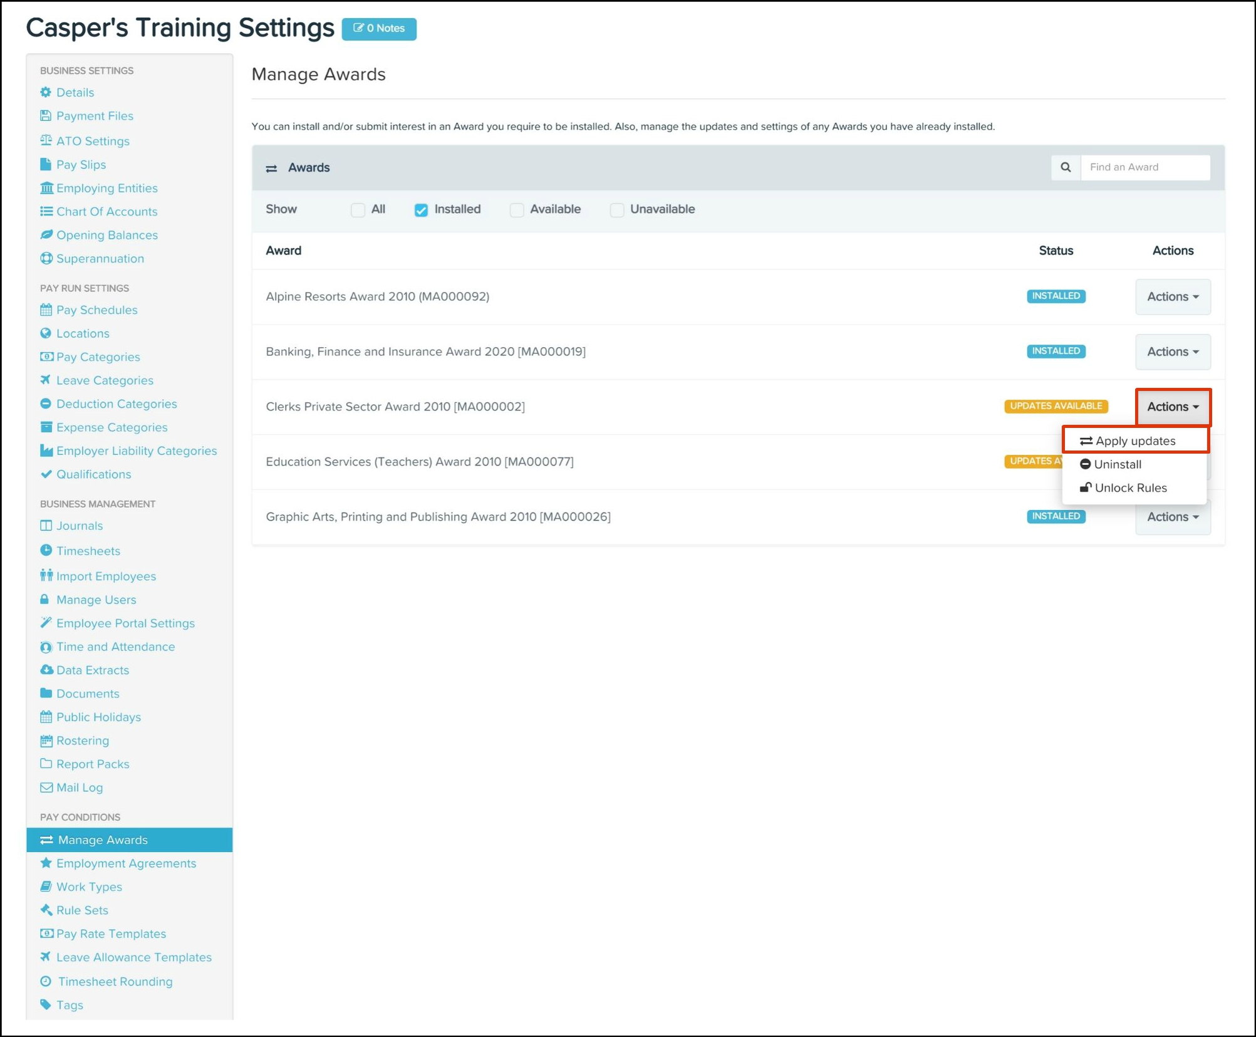Click the 0 Notes button
This screenshot has height=1037, width=1256.
click(x=379, y=29)
